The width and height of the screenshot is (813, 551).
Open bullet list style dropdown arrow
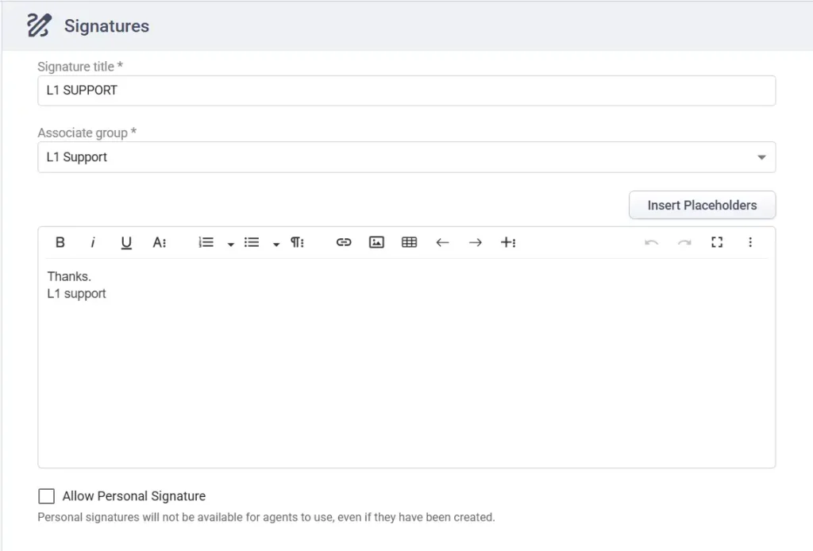tap(276, 244)
